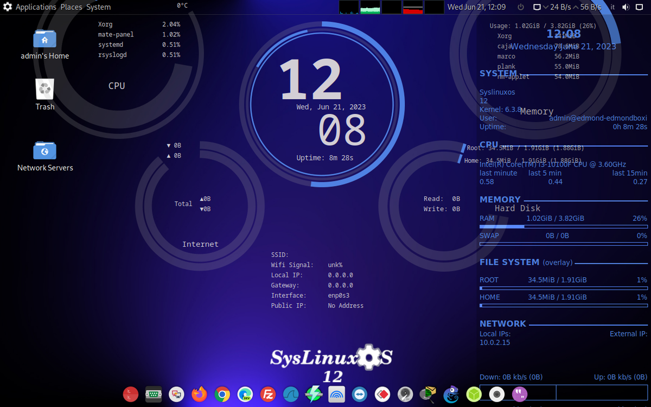Launch Wireshark shark-fin icon in the dock
This screenshot has height=407, width=651.
(x=291, y=394)
